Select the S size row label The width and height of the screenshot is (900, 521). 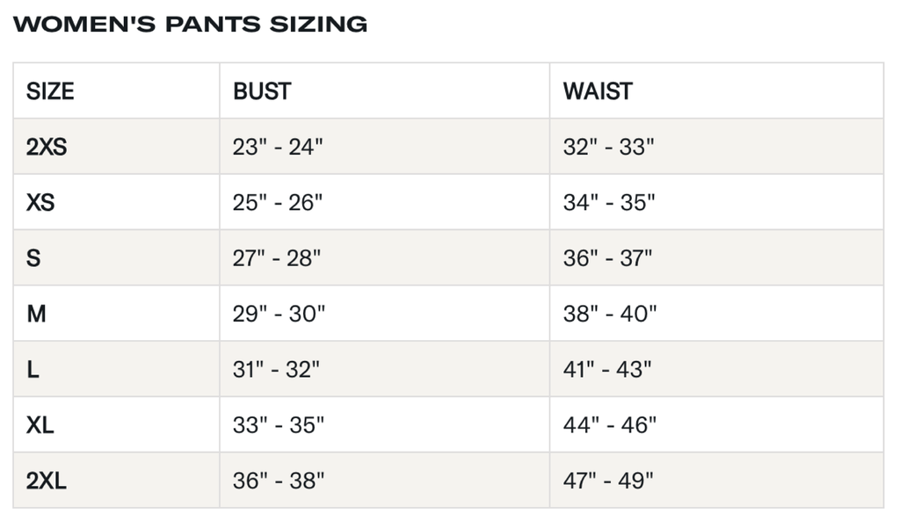click(33, 258)
